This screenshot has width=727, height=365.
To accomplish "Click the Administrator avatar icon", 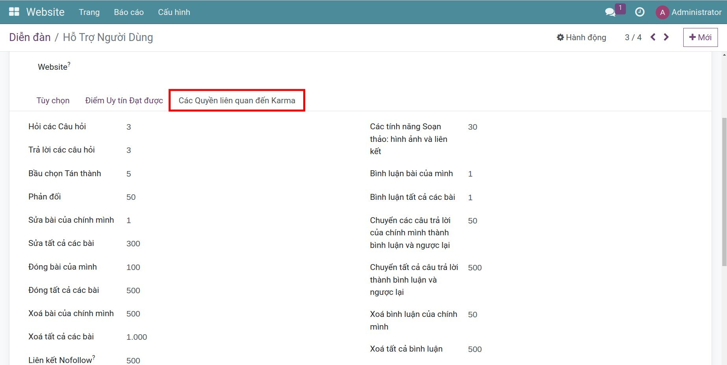I will pyautogui.click(x=662, y=12).
